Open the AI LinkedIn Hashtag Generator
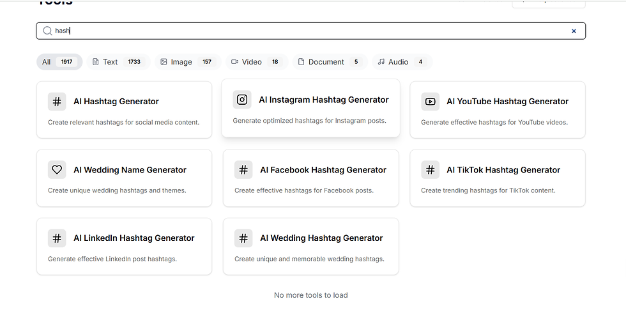 (x=124, y=247)
